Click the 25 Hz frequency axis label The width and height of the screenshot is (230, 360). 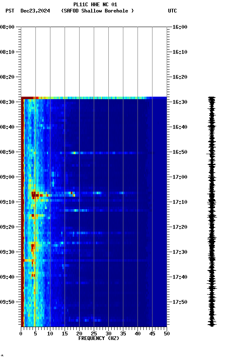coord(94,334)
